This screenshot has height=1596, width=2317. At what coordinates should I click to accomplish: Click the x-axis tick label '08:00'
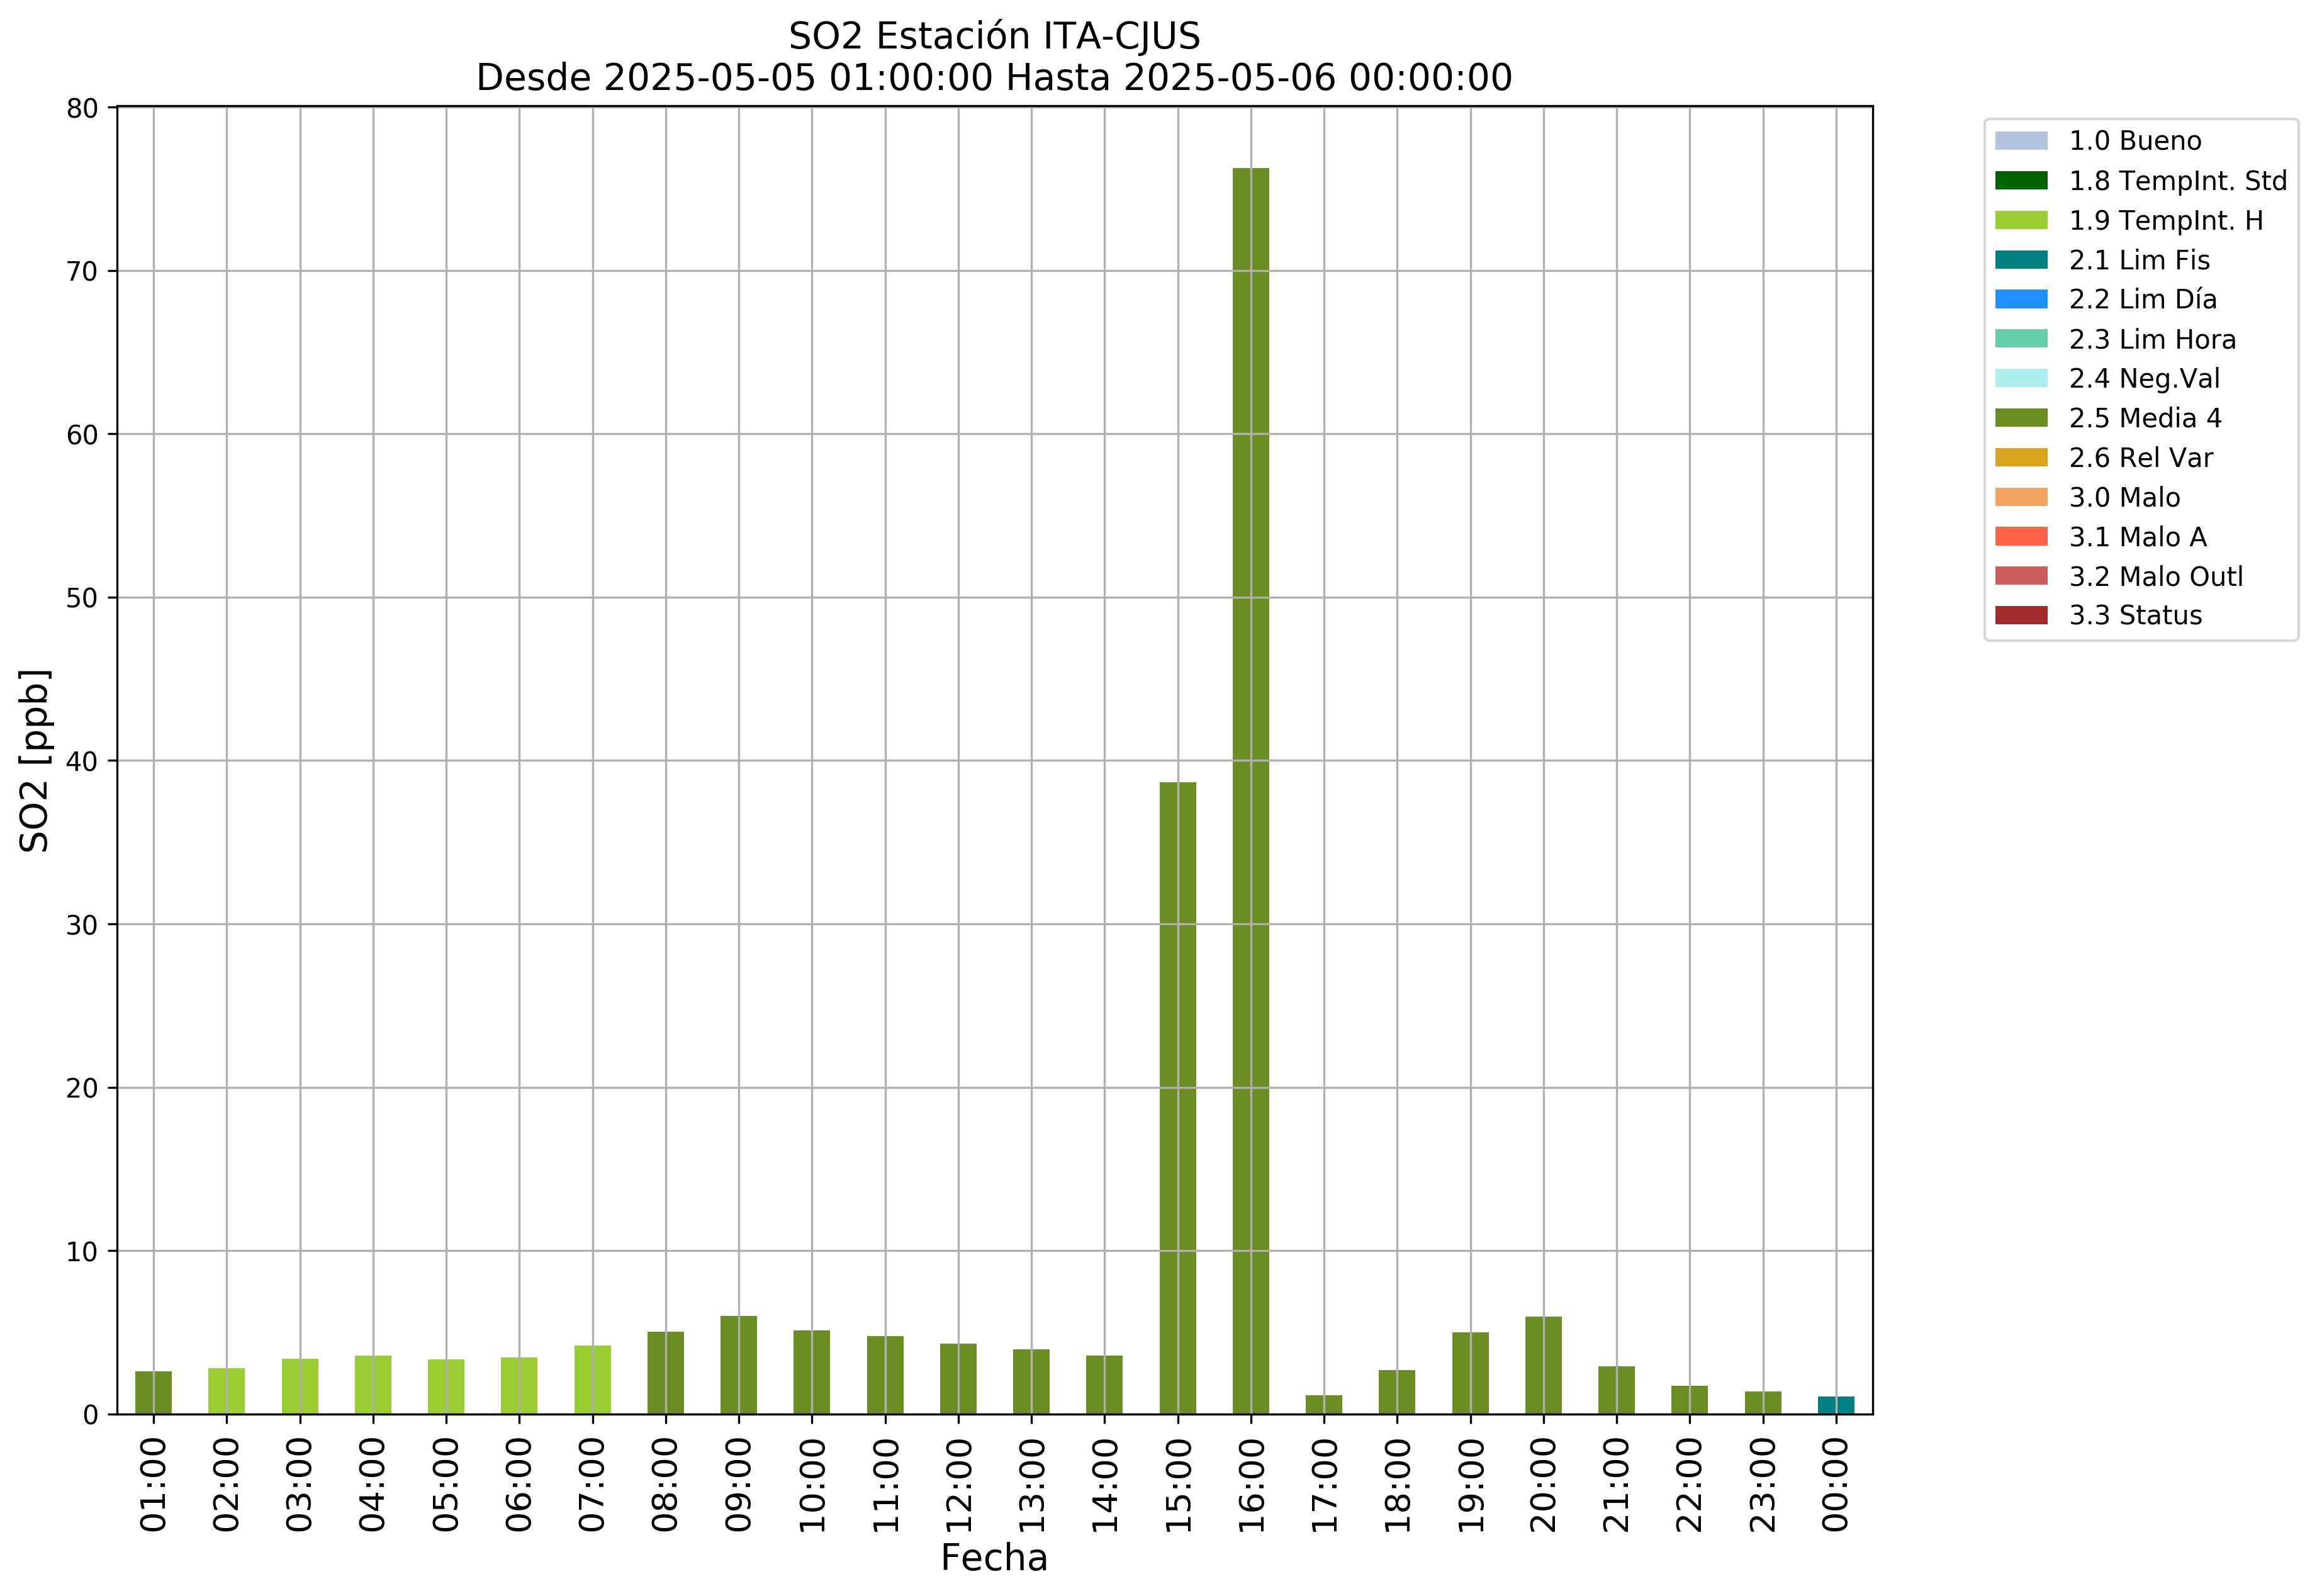click(665, 1485)
